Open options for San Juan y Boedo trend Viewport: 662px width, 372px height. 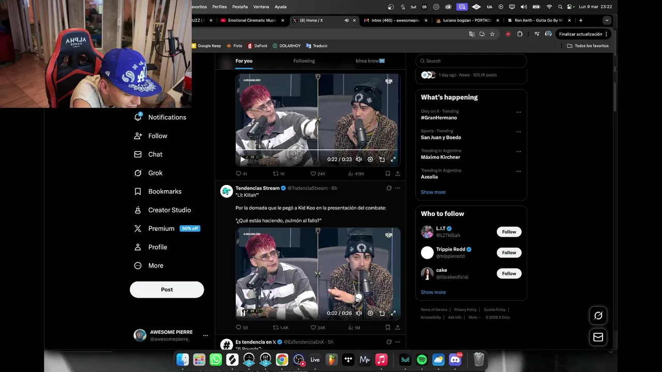click(518, 132)
